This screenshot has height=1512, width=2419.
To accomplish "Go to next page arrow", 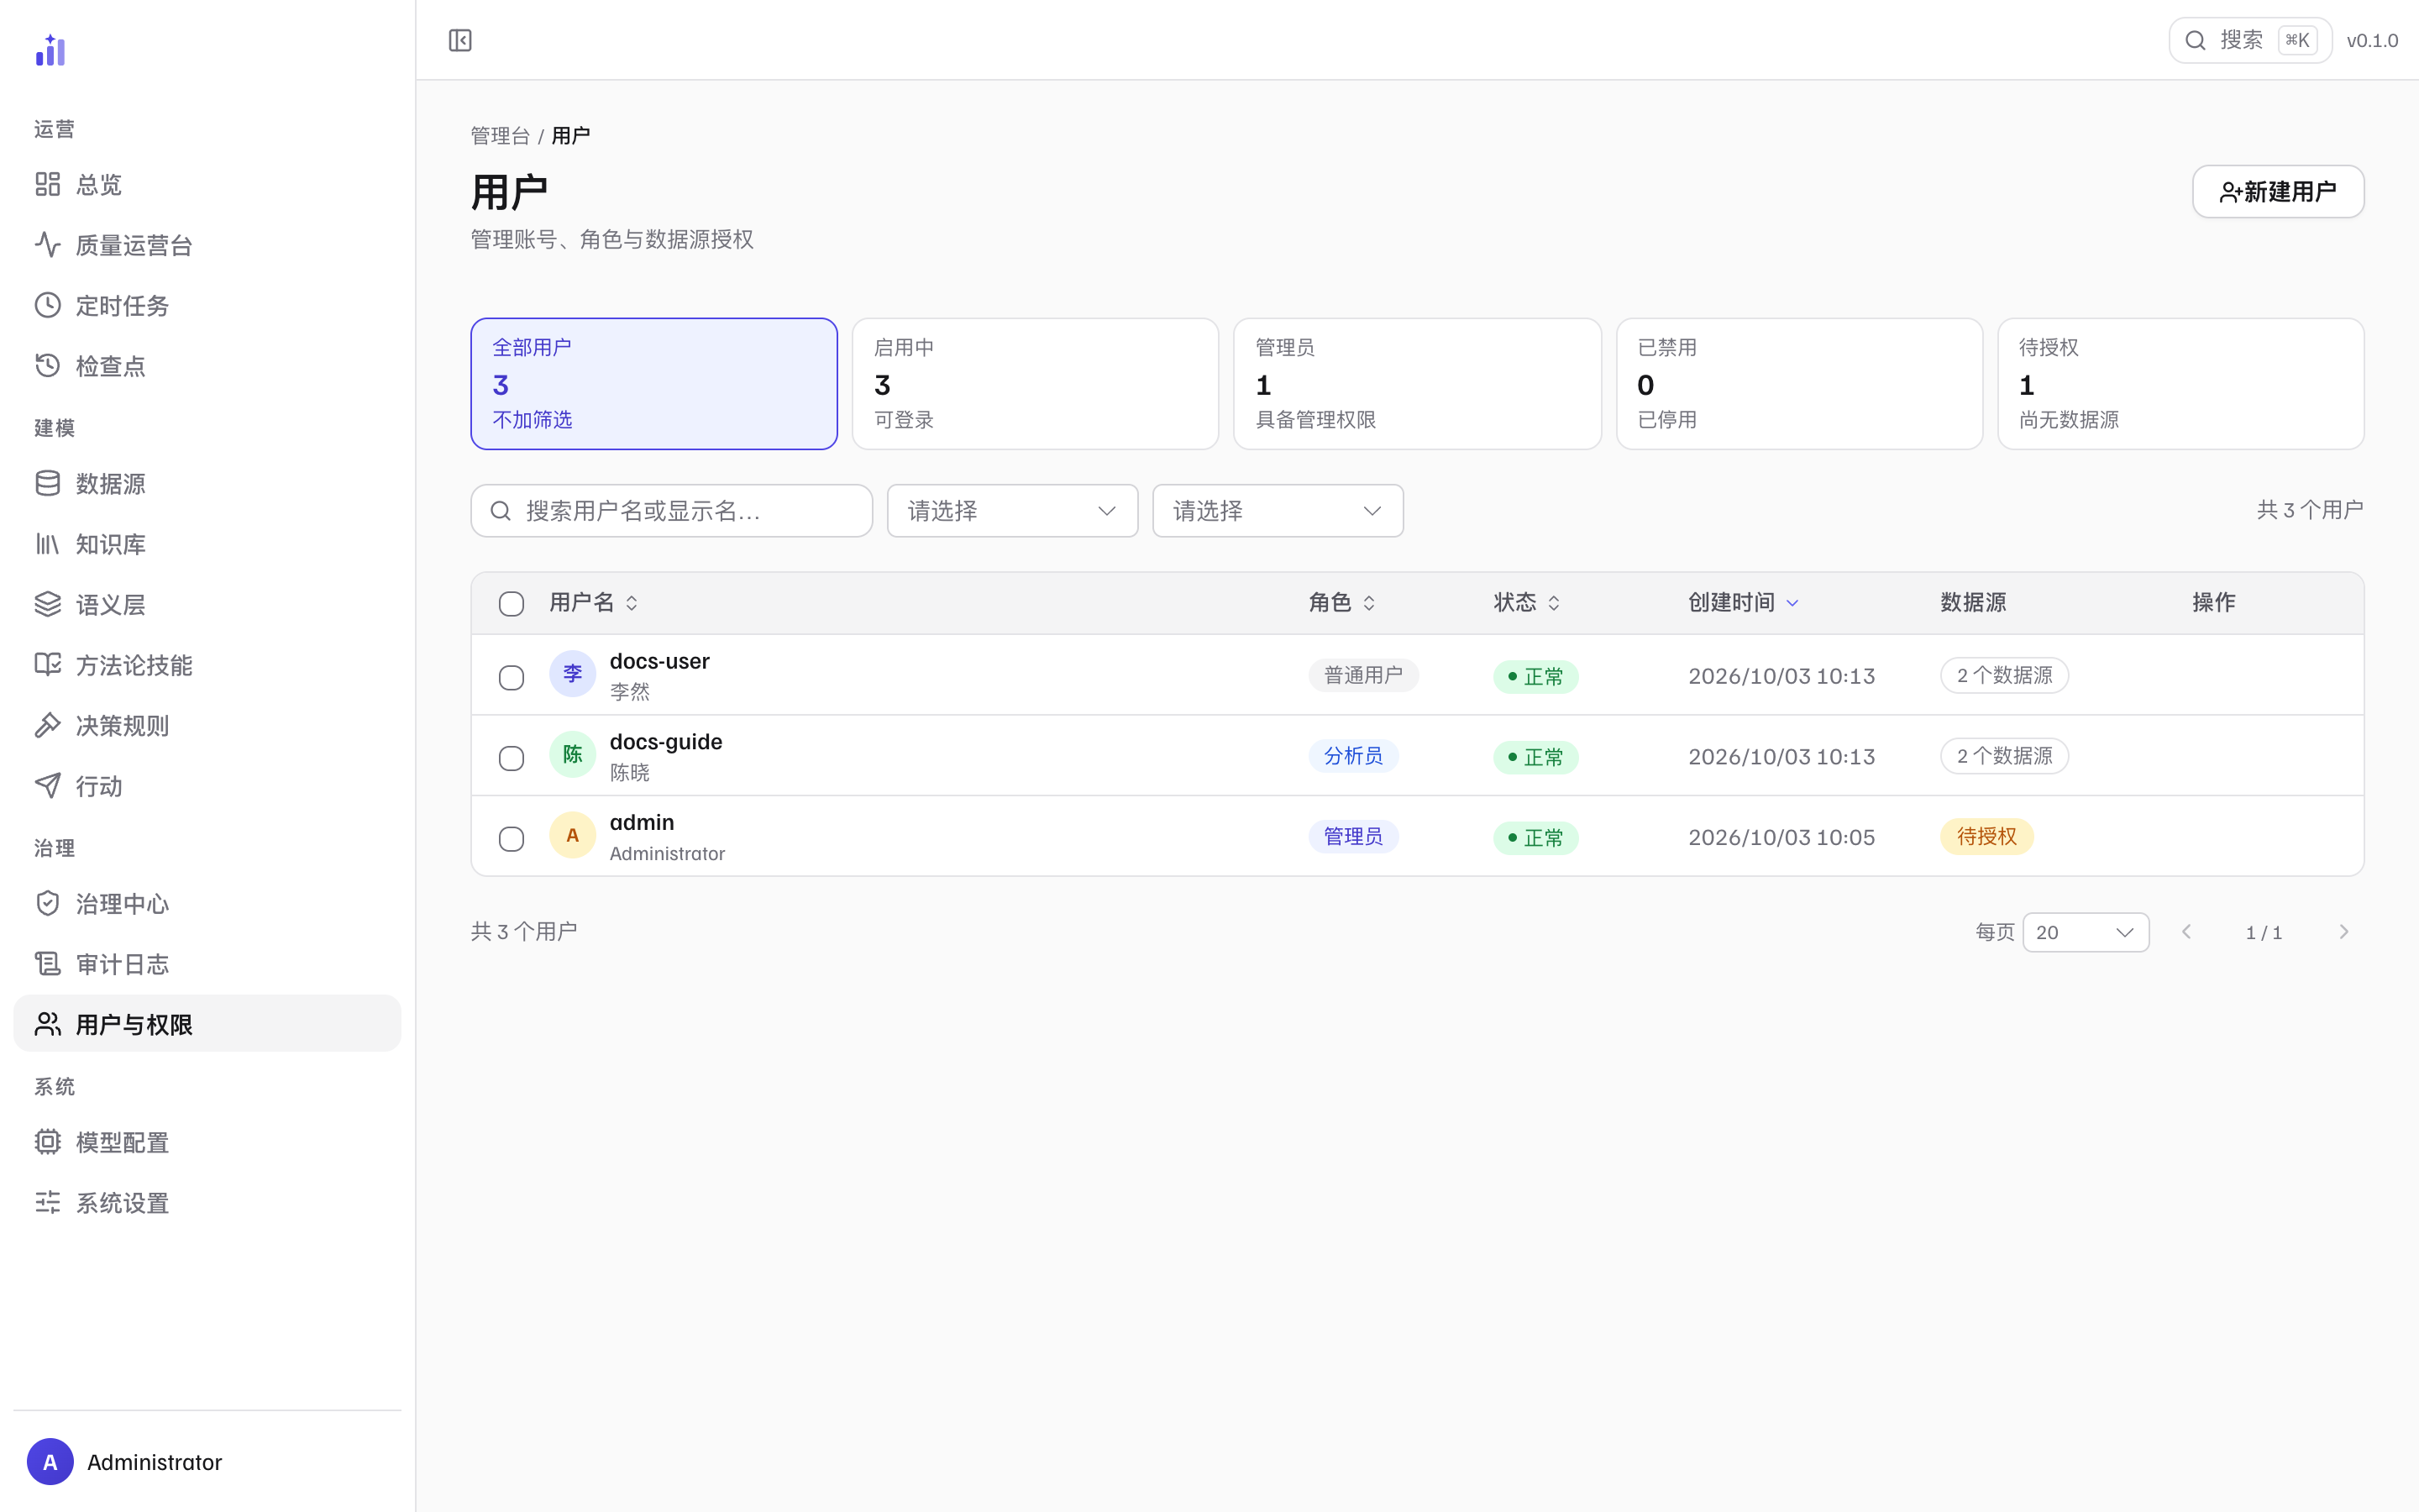I will pos(2343,932).
